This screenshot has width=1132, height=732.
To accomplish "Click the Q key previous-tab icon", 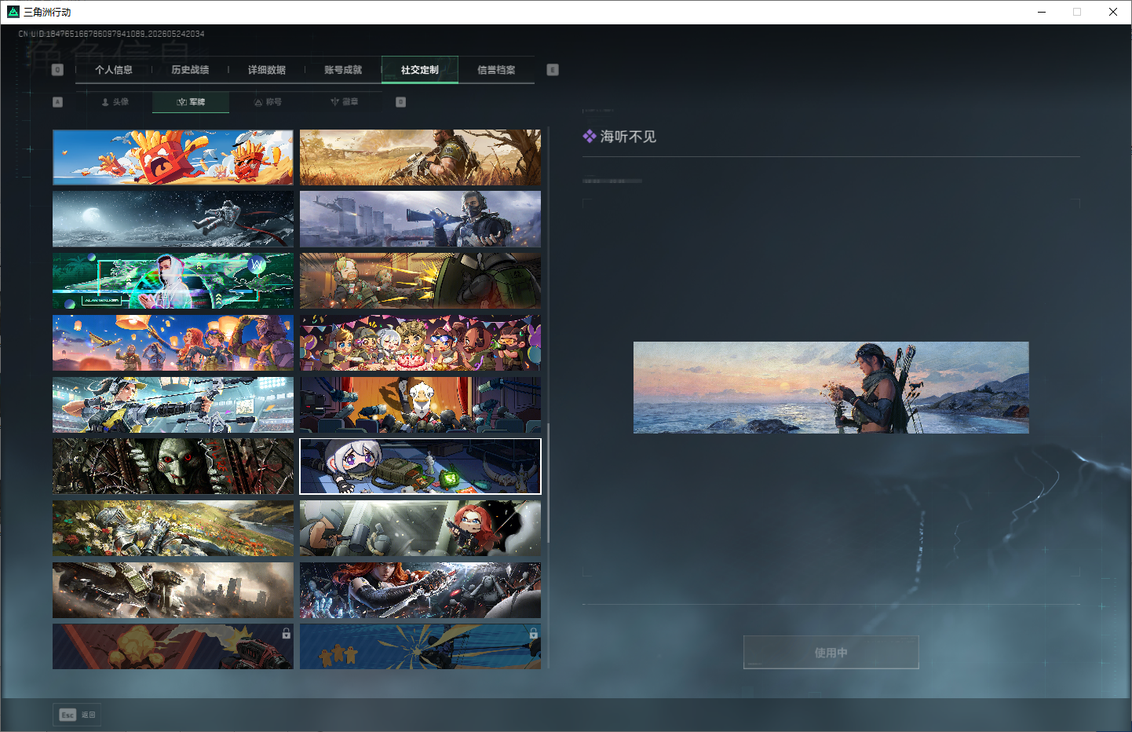I will 57,70.
